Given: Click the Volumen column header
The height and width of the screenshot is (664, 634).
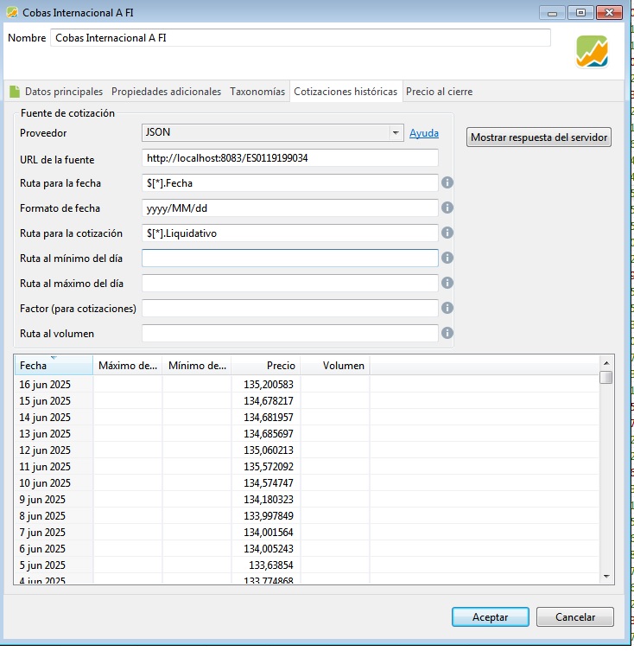Looking at the screenshot, I should [335, 365].
